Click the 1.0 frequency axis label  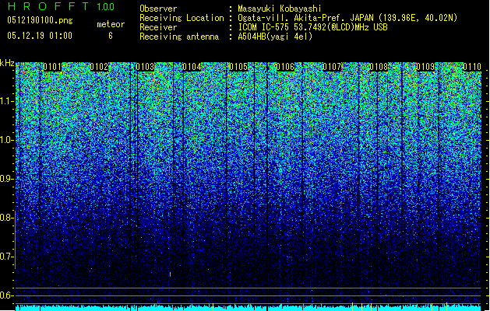tap(6, 140)
